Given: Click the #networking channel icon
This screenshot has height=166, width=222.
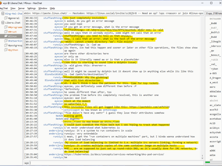Looking at the screenshot, I should pyautogui.click(x=6, y=41).
